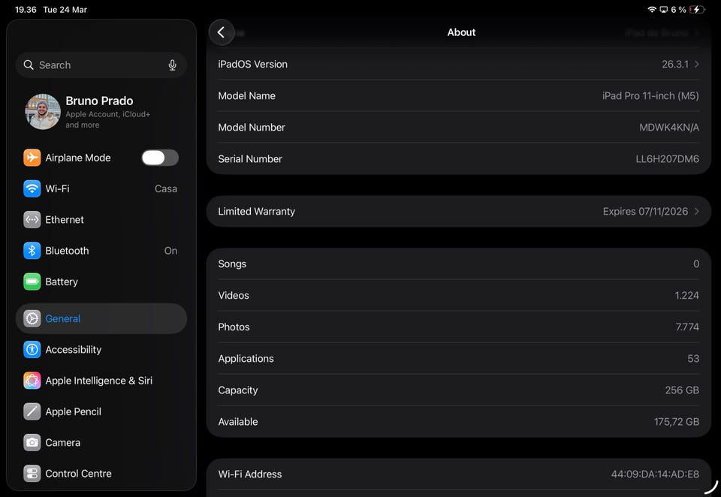Open the Limited Warranty row
This screenshot has width=721, height=497.
tap(458, 212)
